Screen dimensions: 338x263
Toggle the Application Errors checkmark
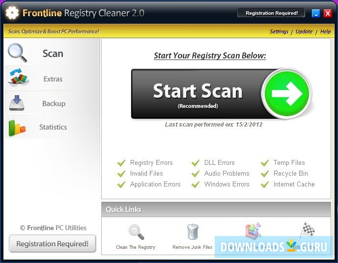(x=121, y=184)
